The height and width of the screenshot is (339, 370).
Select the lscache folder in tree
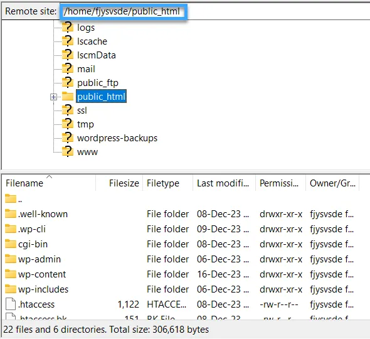[x=92, y=41]
